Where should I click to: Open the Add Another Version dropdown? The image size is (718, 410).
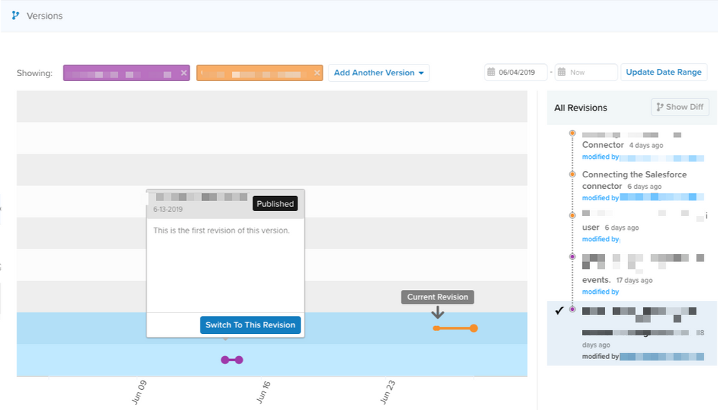click(x=379, y=73)
